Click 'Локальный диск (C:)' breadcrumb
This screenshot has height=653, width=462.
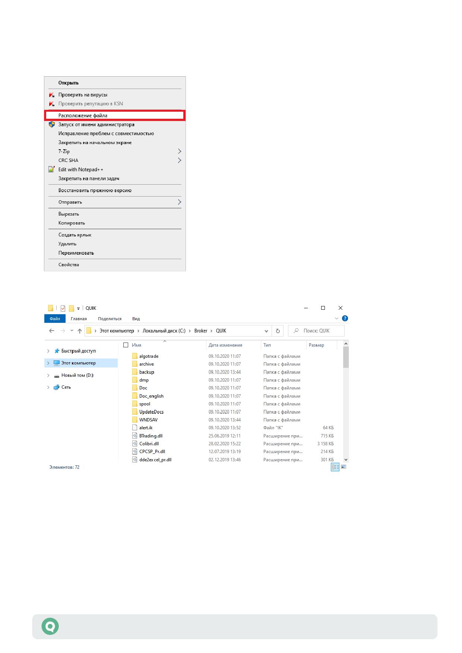pos(164,331)
